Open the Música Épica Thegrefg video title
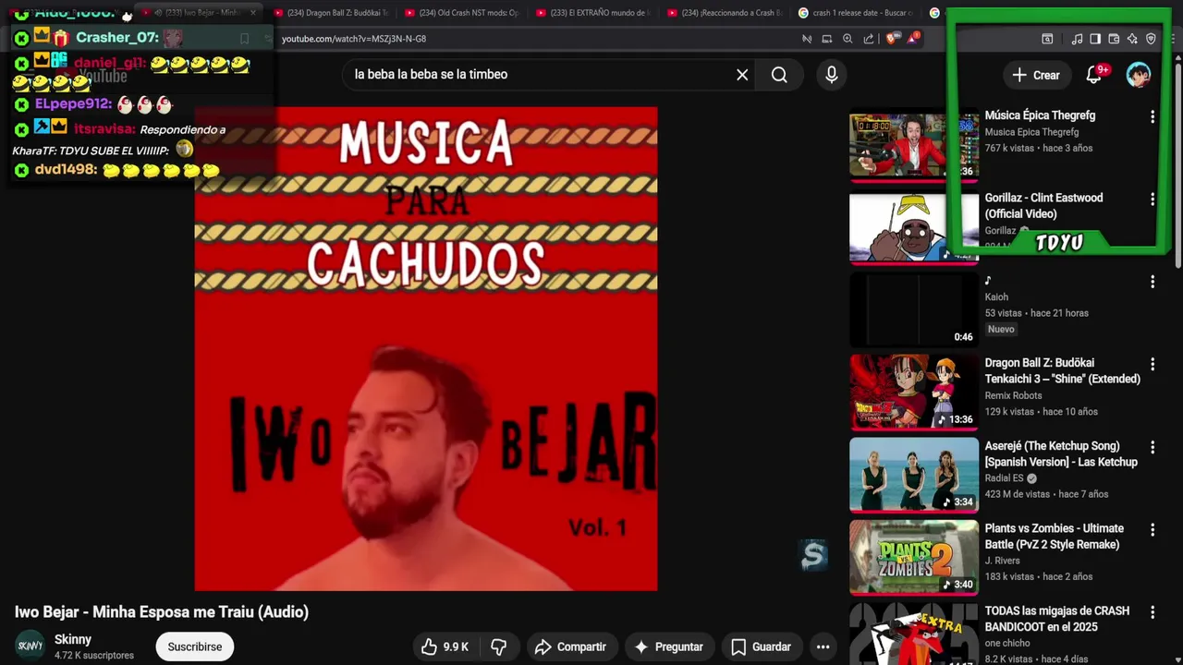Viewport: 1183px width, 665px height. [1040, 115]
